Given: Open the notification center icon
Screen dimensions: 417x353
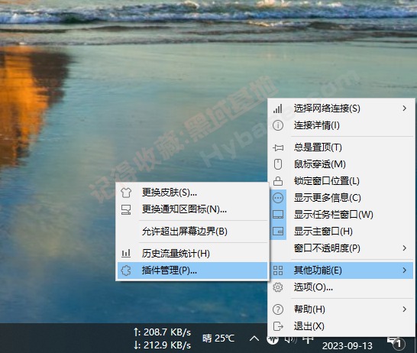Looking at the screenshot, I should click(x=396, y=342).
